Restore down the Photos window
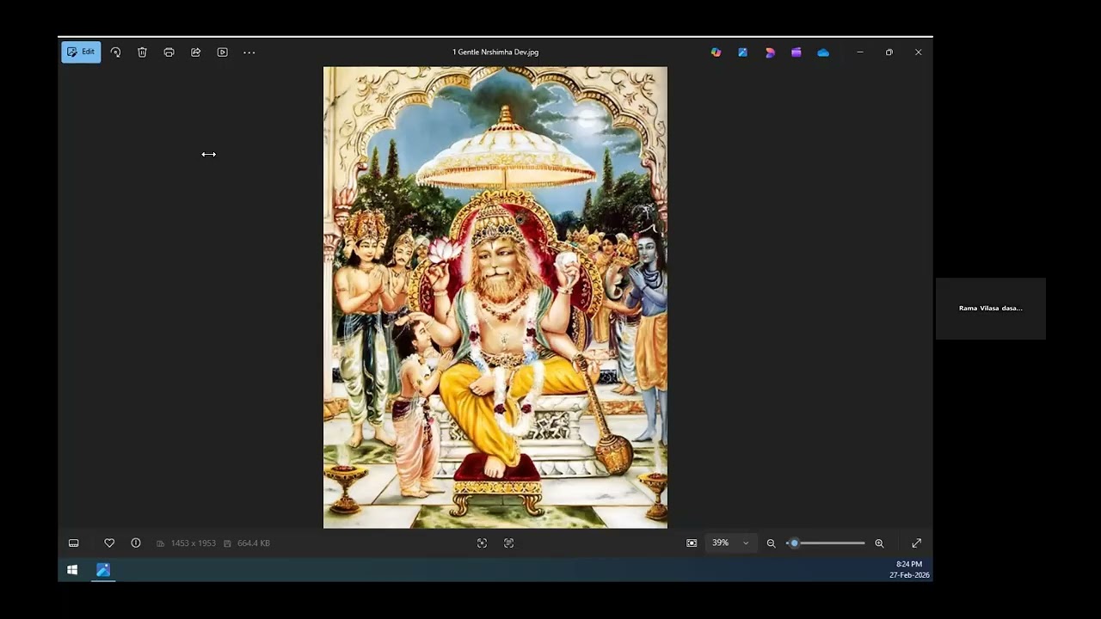Viewport: 1101px width, 619px height. 889,52
